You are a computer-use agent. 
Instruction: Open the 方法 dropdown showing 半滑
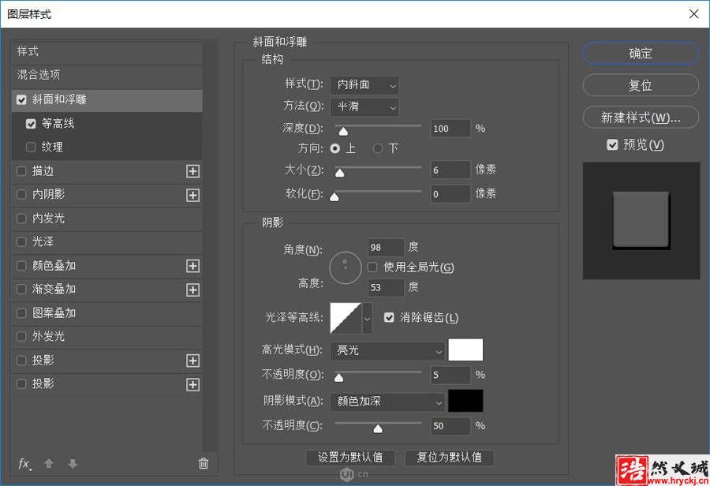click(x=365, y=107)
